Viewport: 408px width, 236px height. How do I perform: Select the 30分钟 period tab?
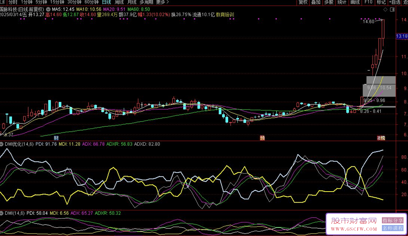click(x=74, y=2)
